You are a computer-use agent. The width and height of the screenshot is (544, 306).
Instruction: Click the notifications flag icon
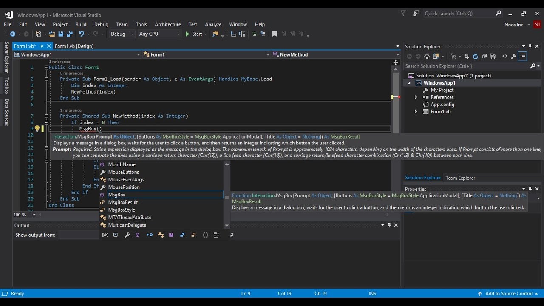point(403,14)
